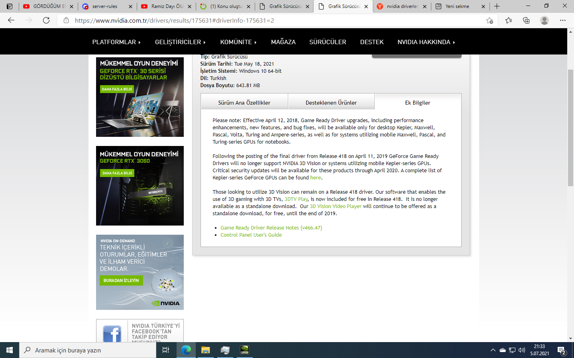The height and width of the screenshot is (358, 574).
Task: Open the browser profile avatar
Action: [545, 20]
